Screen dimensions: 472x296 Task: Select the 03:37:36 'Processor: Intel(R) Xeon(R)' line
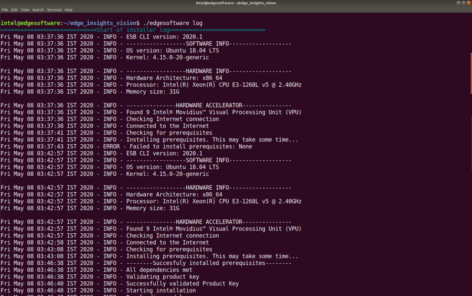(151, 85)
